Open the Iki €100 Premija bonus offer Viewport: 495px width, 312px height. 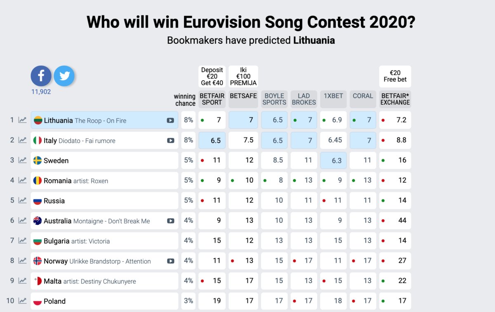tap(243, 76)
